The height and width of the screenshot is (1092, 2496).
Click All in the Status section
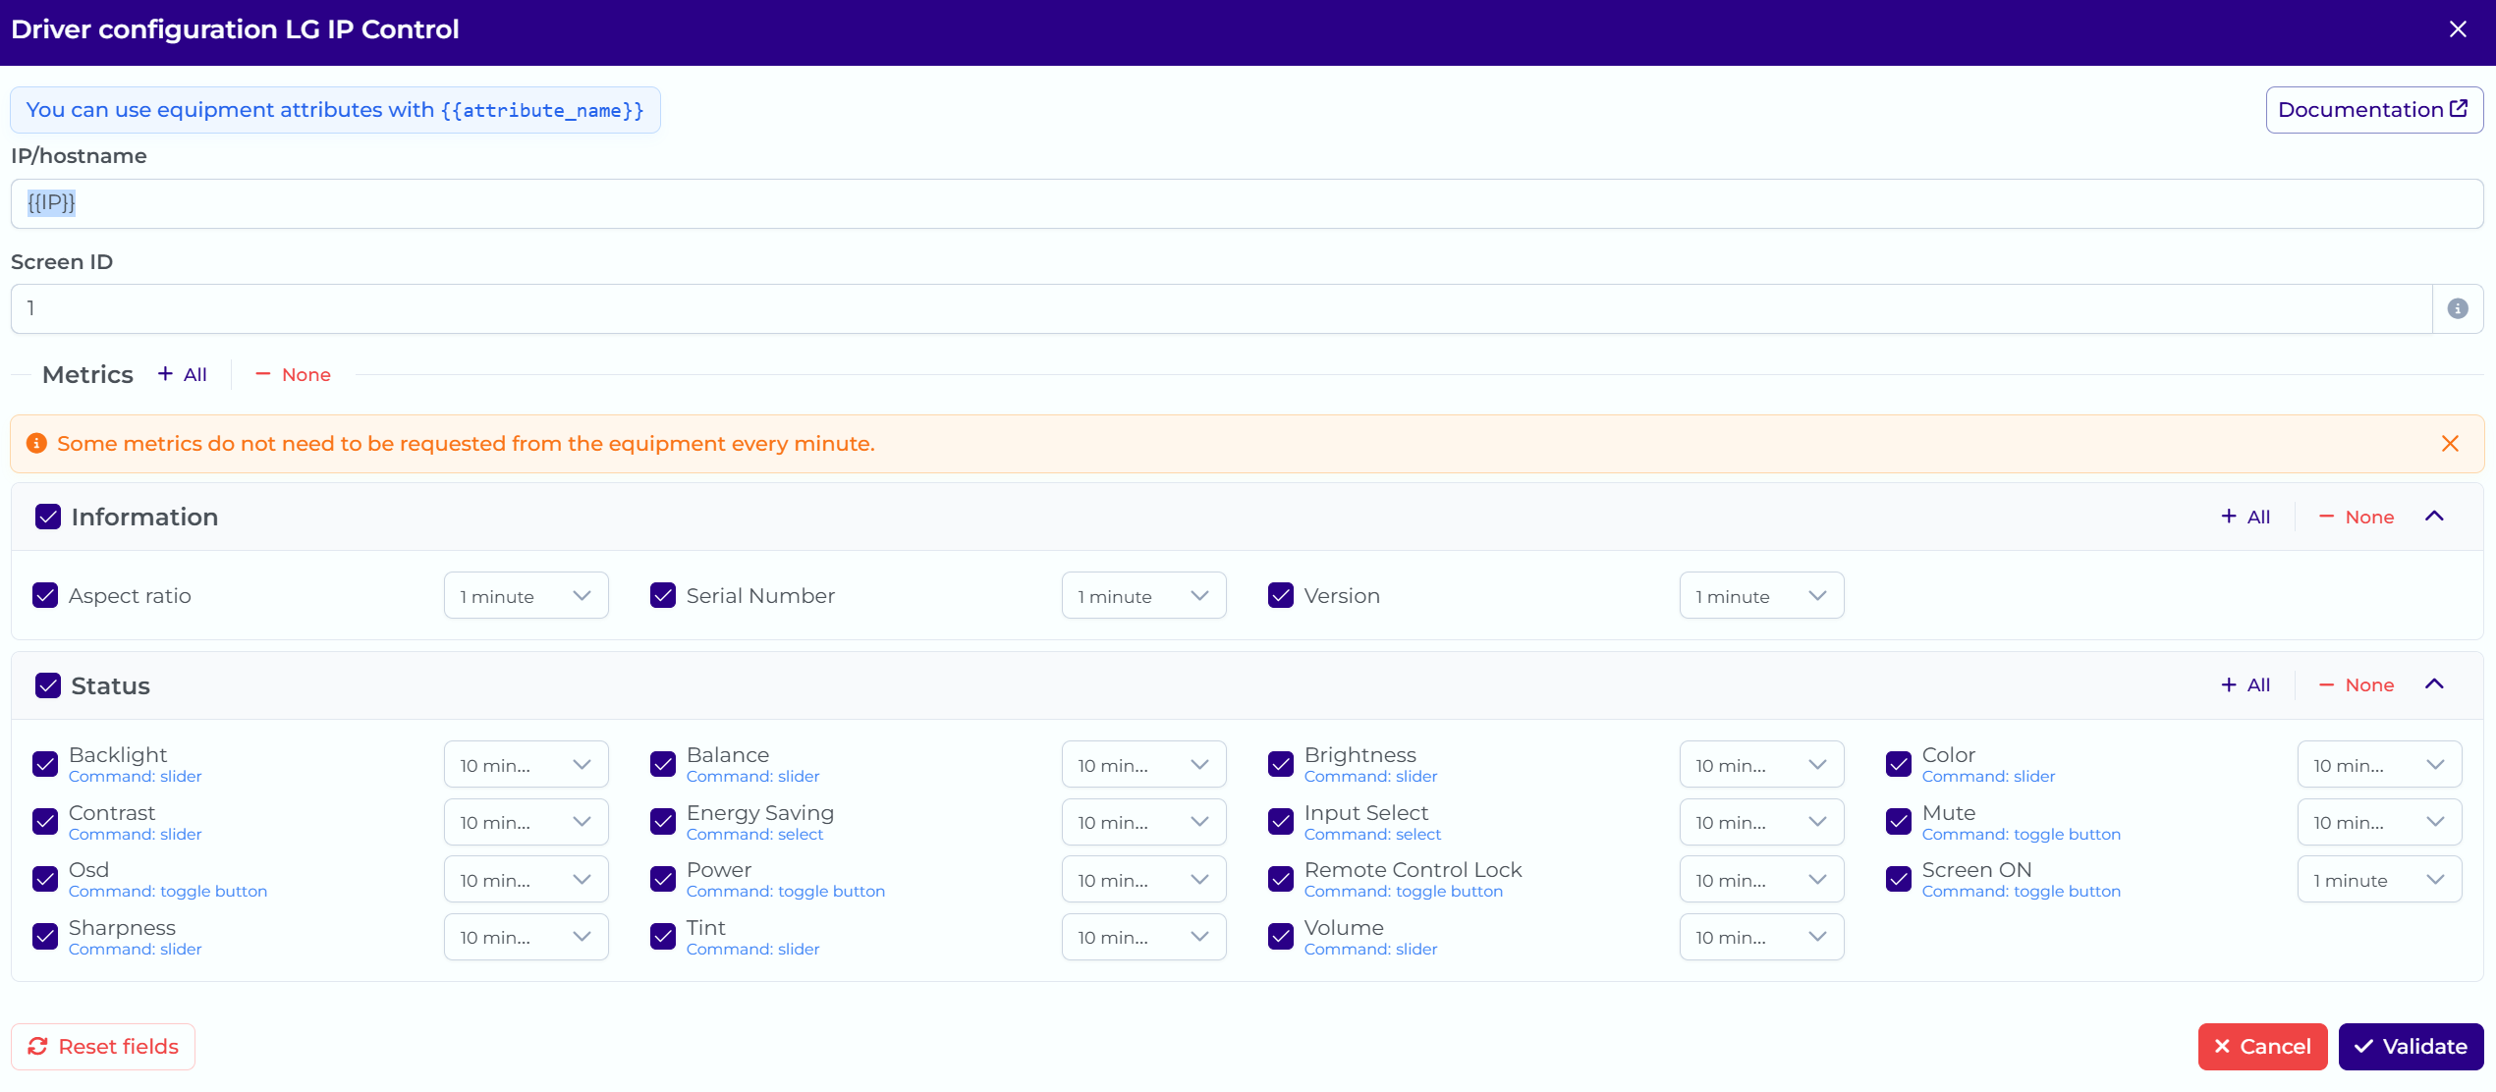(x=2246, y=684)
